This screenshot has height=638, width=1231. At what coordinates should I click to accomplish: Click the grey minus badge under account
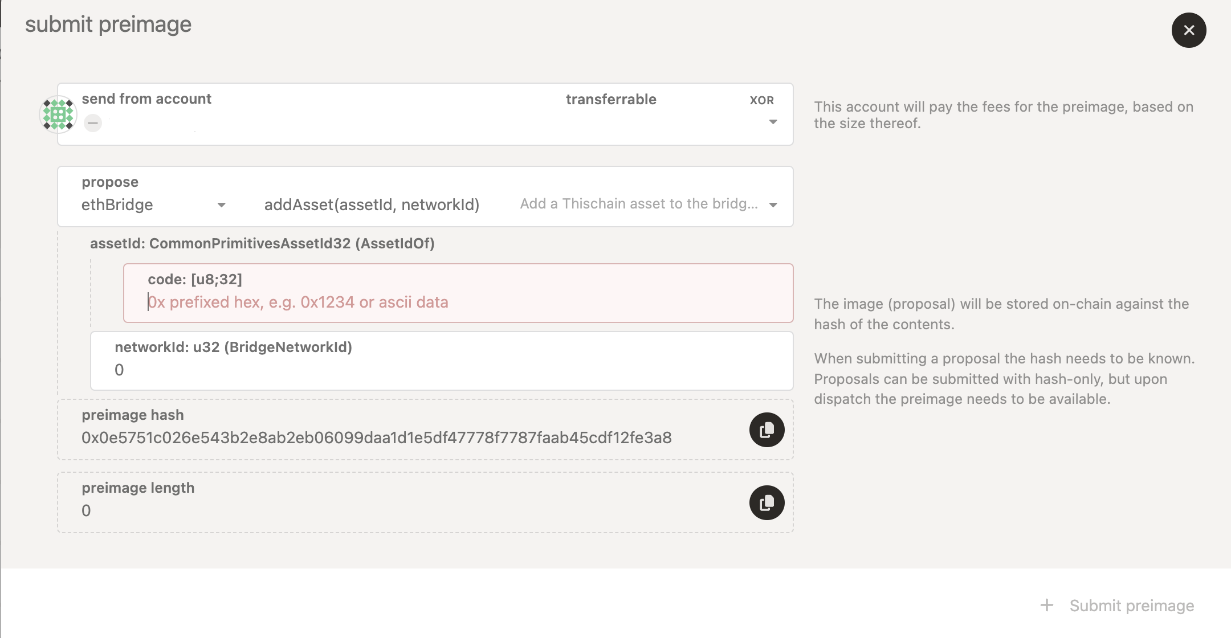tap(93, 122)
